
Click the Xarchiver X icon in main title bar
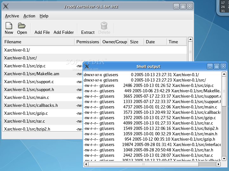click(6, 6)
